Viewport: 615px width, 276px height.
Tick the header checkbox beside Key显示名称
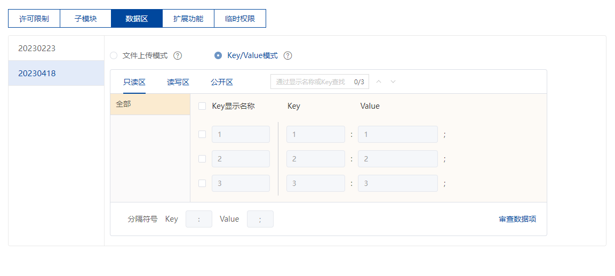click(202, 106)
